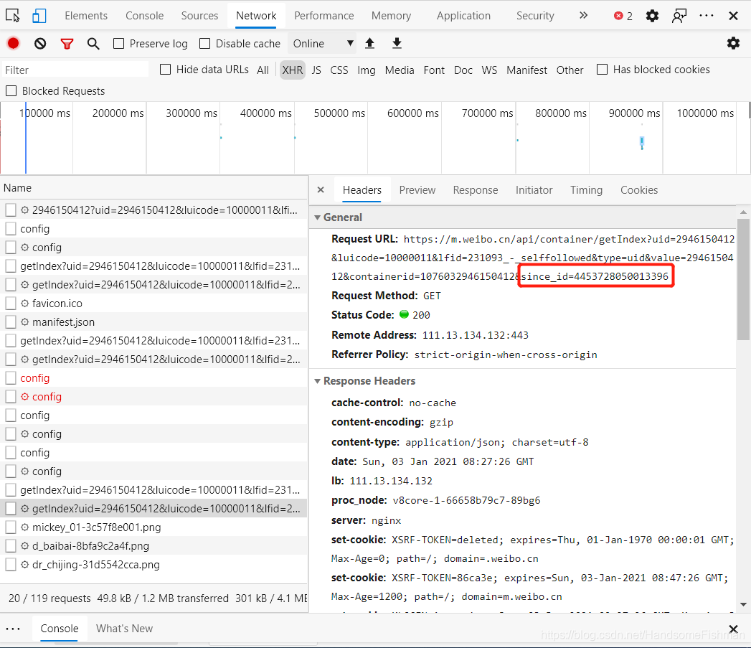The width and height of the screenshot is (751, 648).
Task: Enable Preserve log checkbox
Action: [x=118, y=44]
